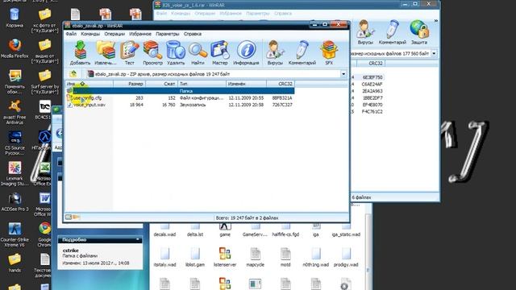
Task: Click the drive icon in status bar
Action: 69,217
